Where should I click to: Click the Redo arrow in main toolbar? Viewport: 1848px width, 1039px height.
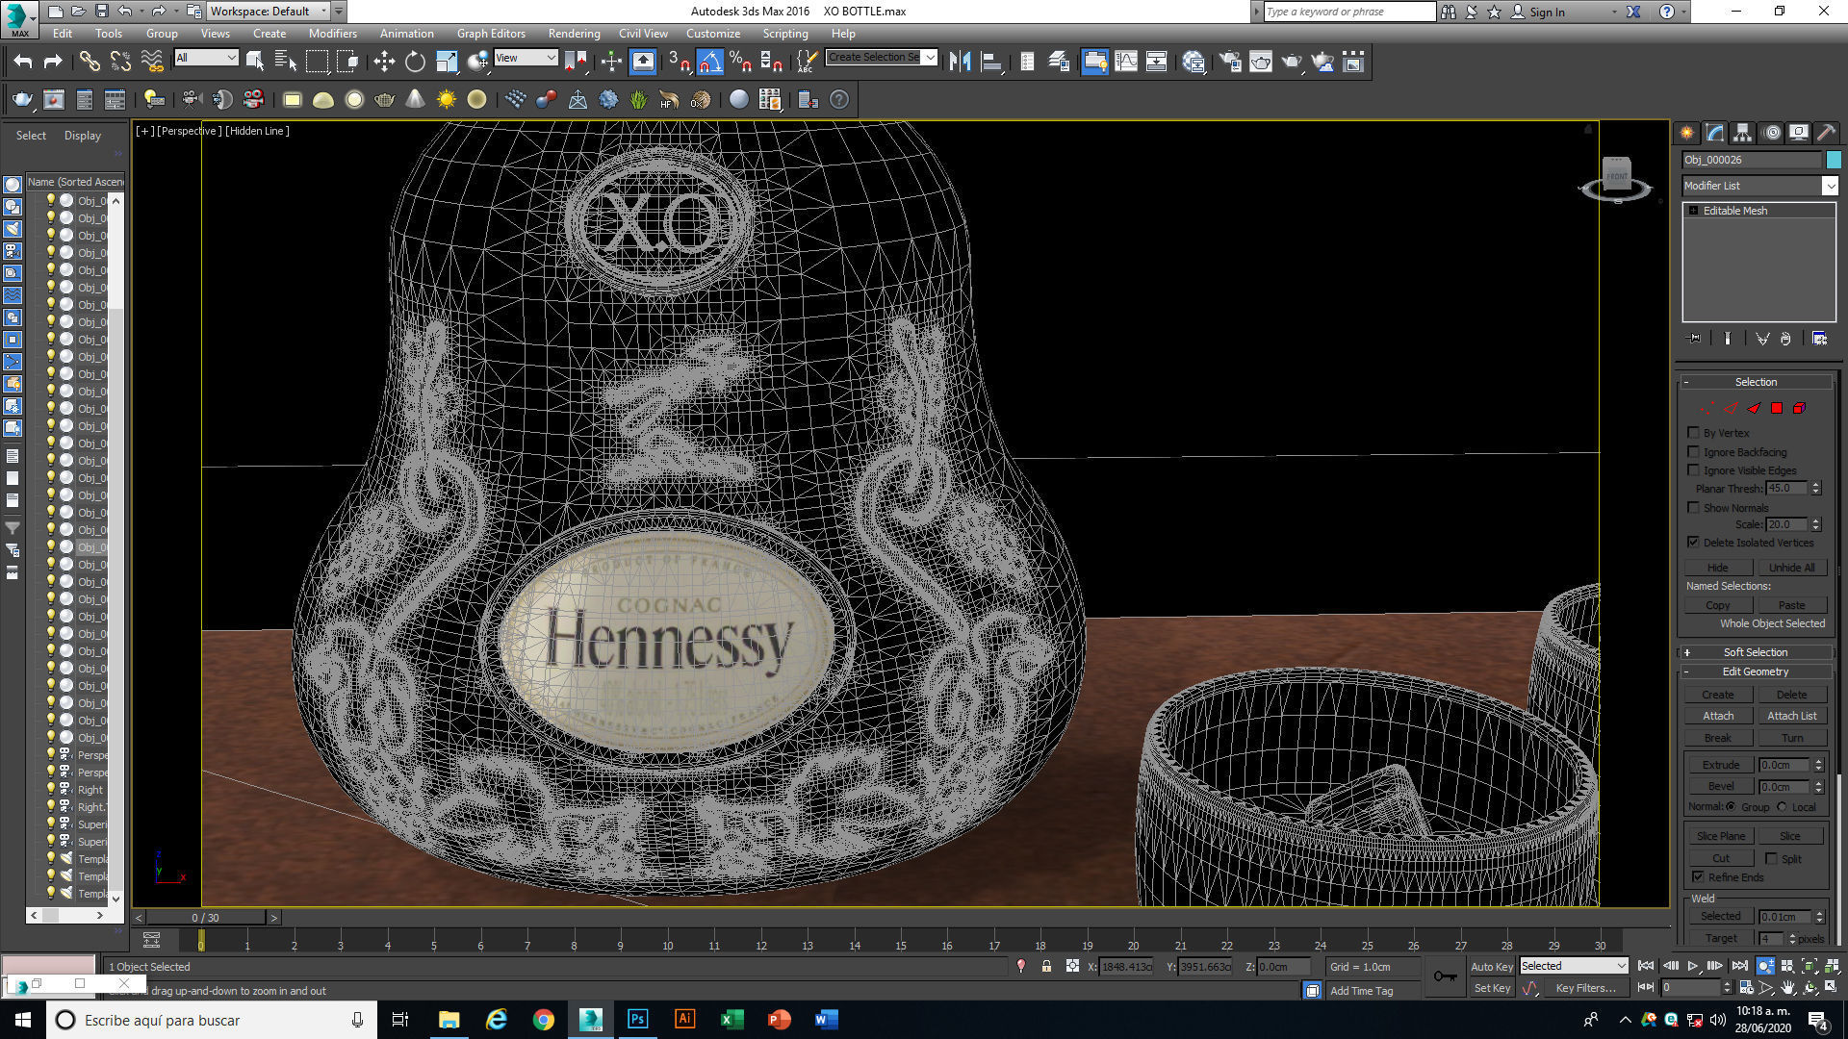coord(53,62)
